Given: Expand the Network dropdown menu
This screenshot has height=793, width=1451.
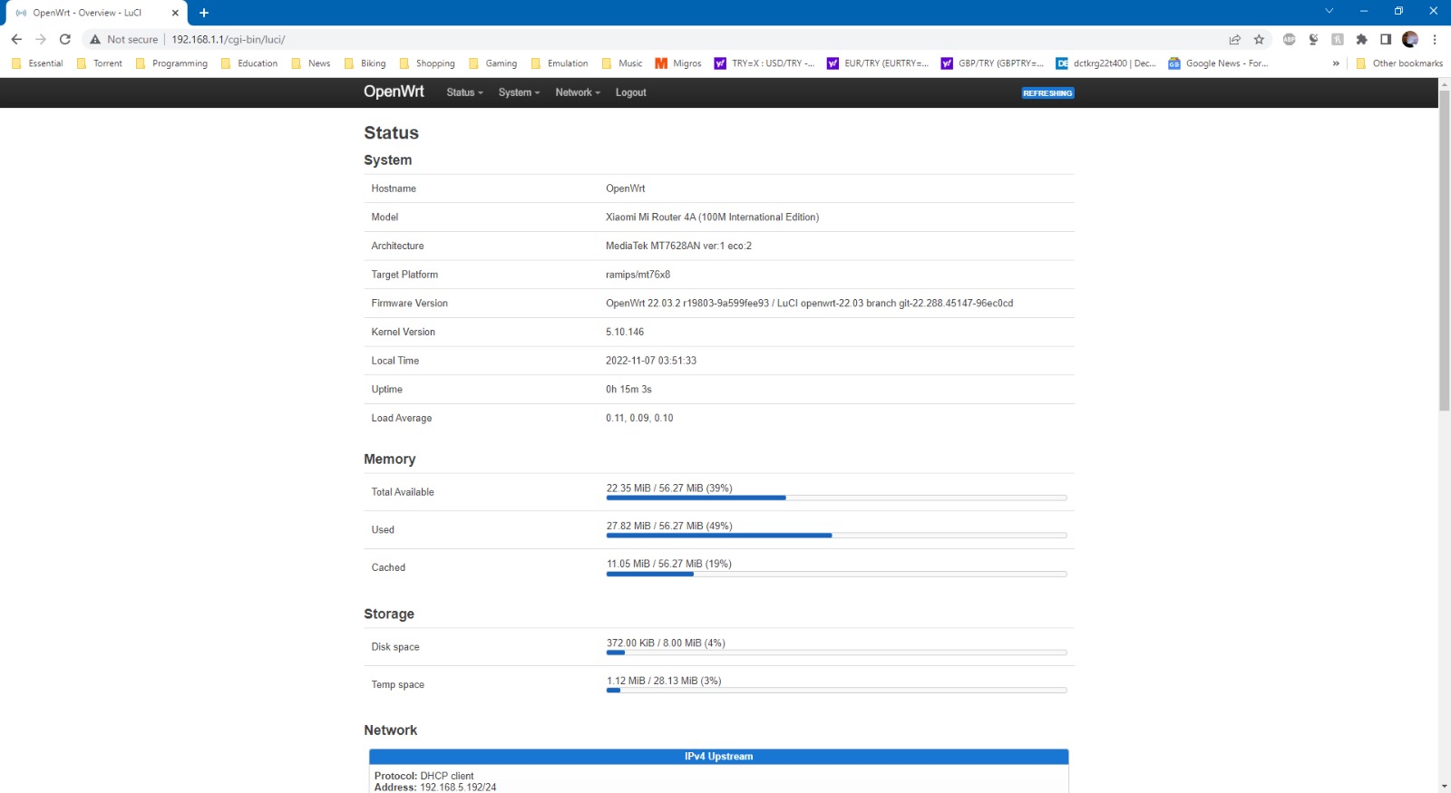Looking at the screenshot, I should [578, 92].
